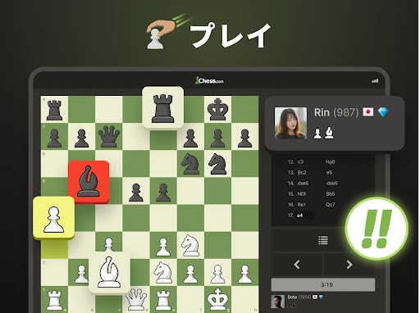Viewport: 420px width, 313px height.
Task: Jump to move 13. Bc2
Action: [302, 172]
